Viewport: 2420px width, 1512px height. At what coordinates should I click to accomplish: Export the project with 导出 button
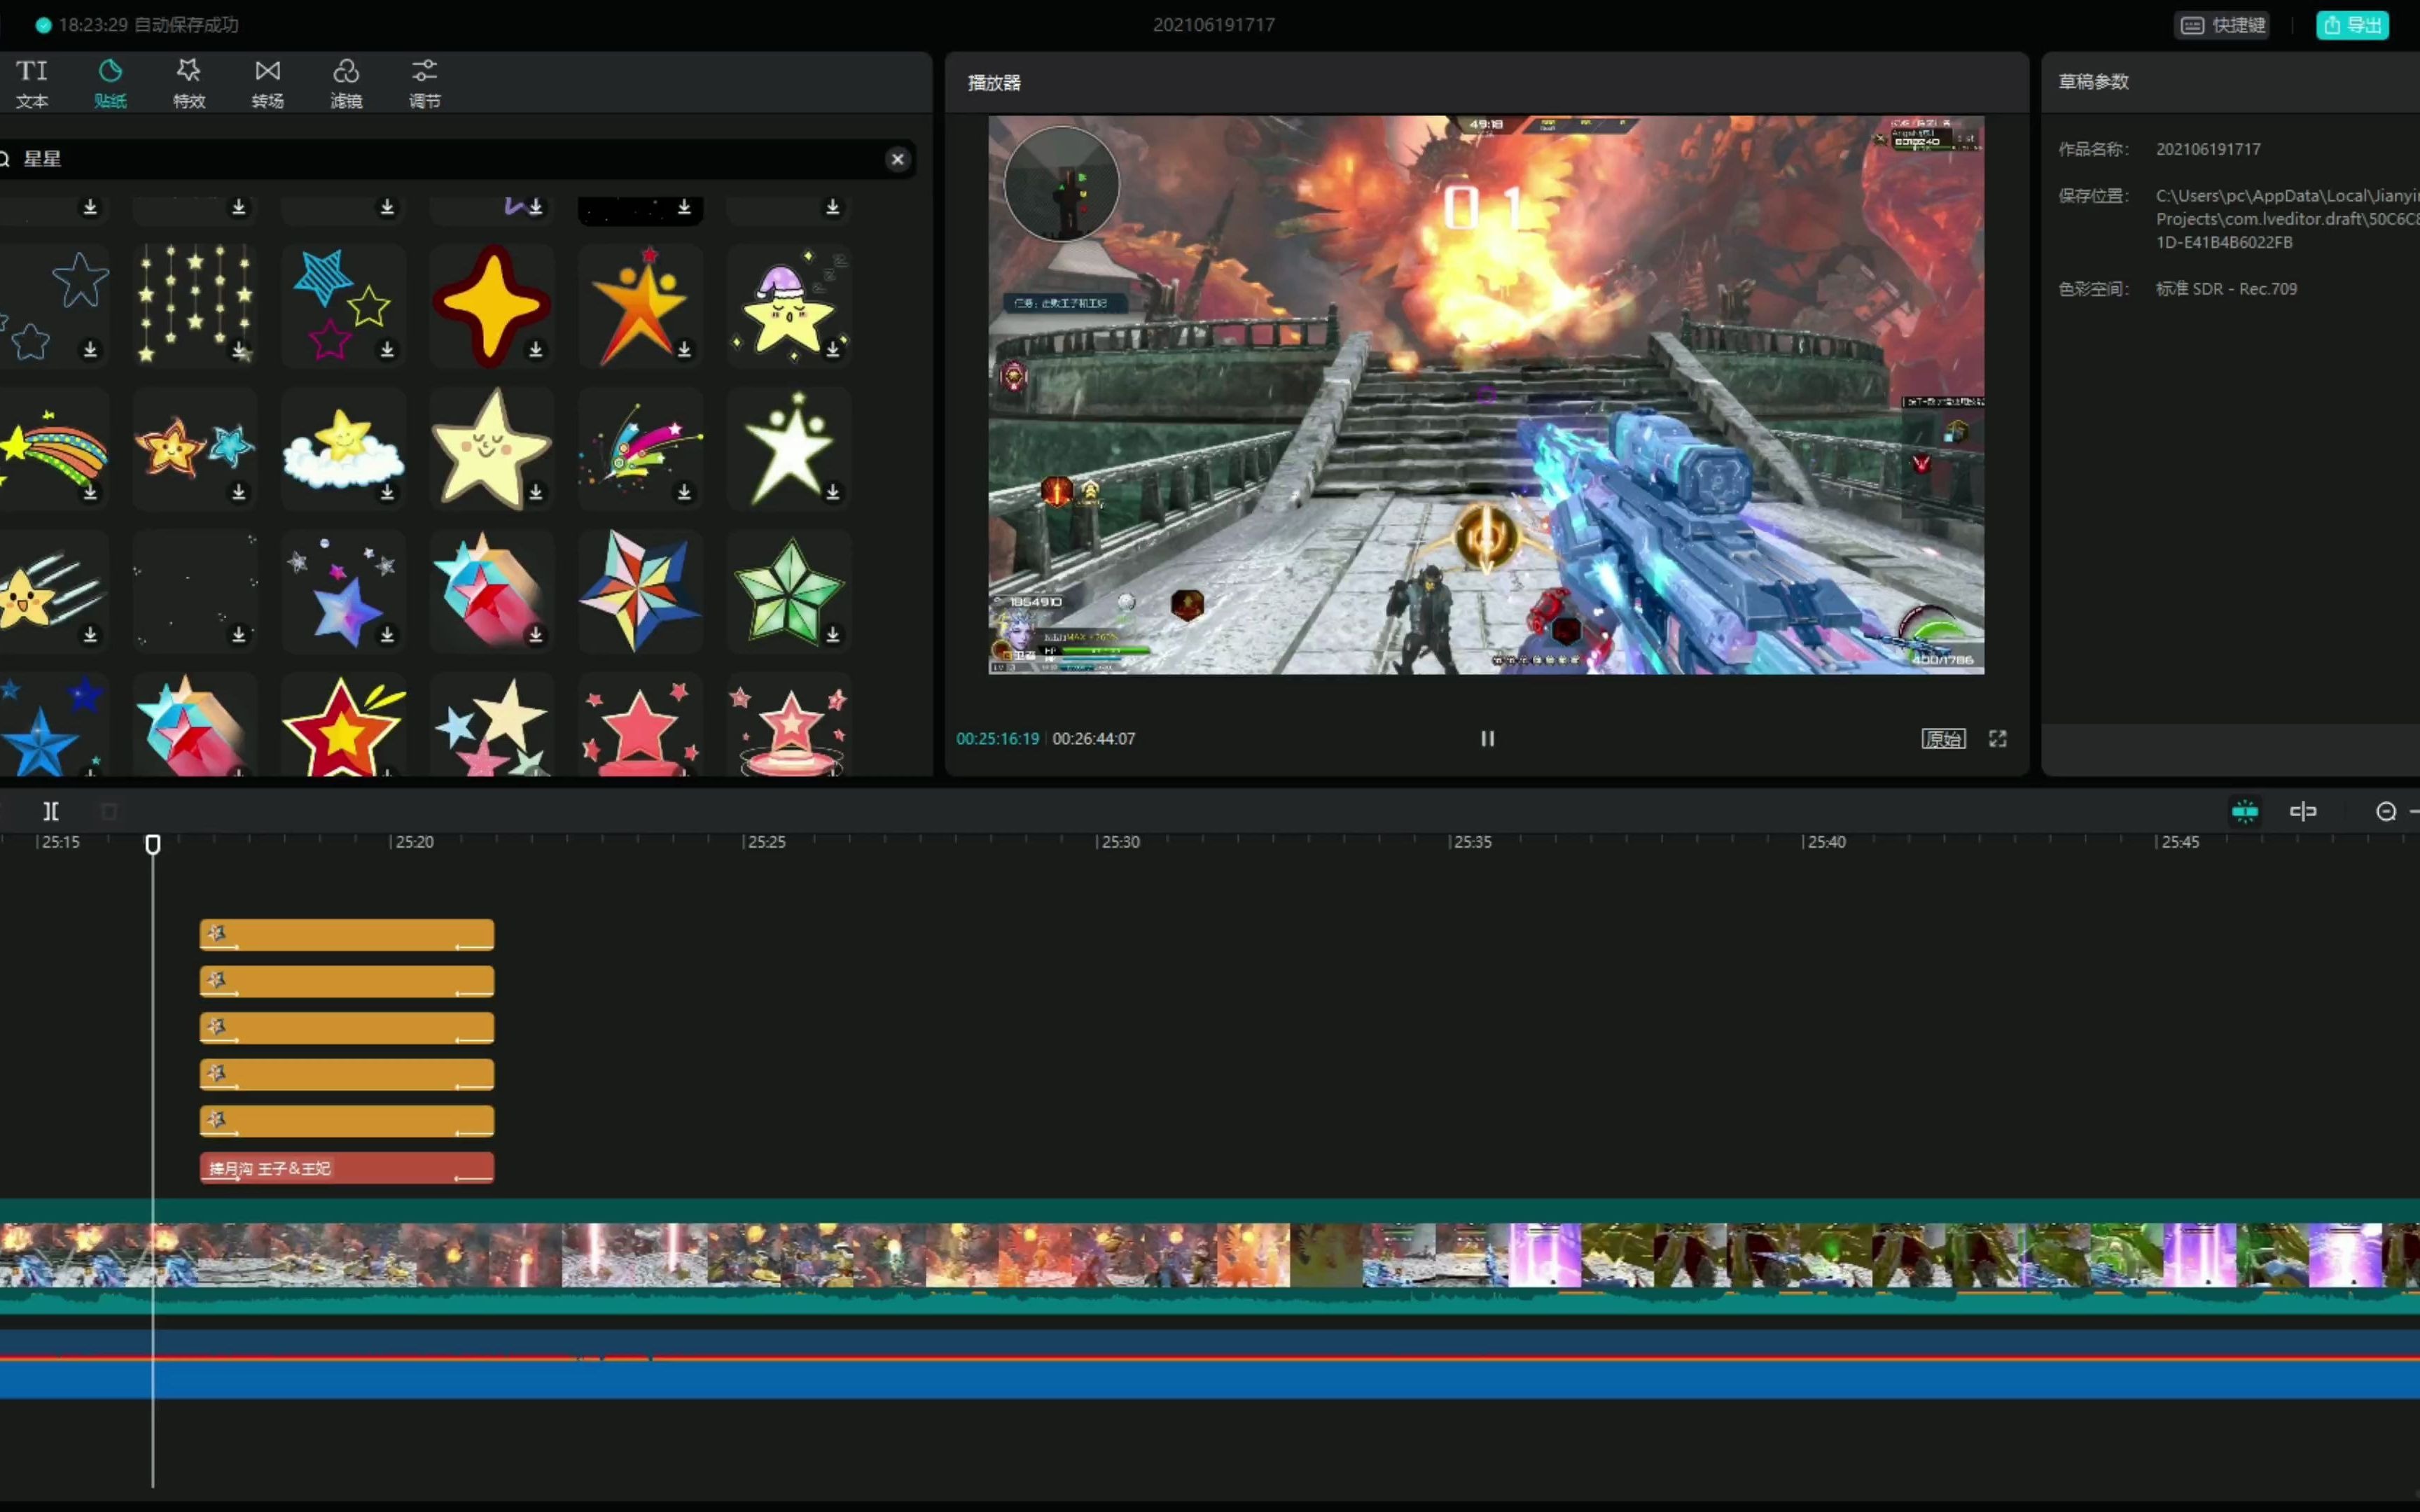point(2352,25)
